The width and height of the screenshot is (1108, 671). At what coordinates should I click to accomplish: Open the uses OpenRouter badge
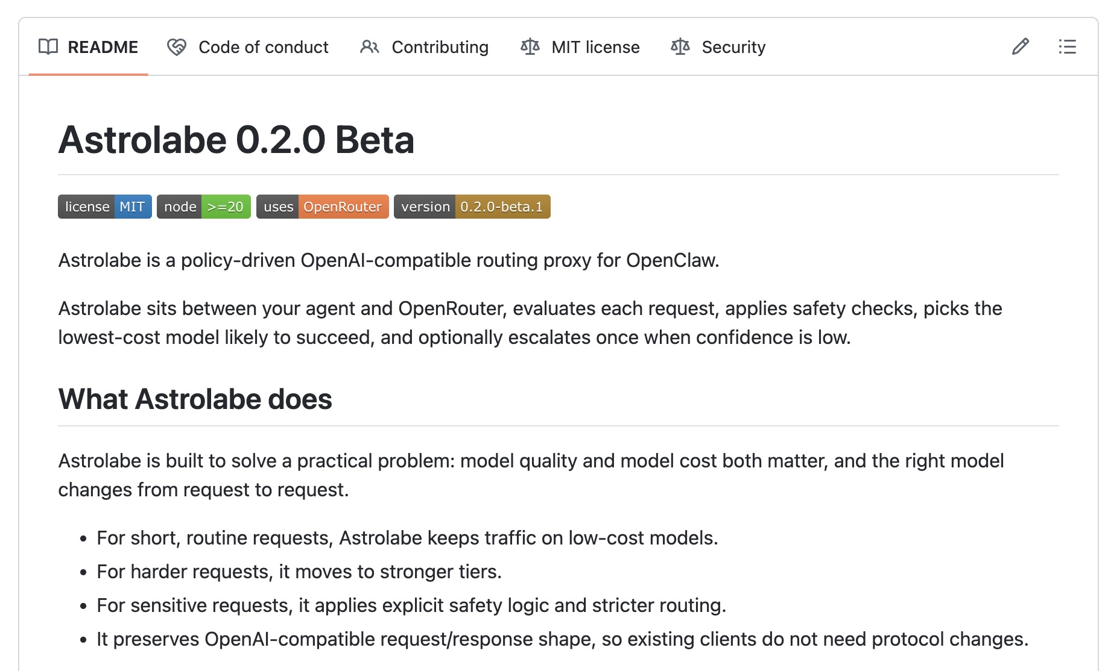tap(322, 207)
